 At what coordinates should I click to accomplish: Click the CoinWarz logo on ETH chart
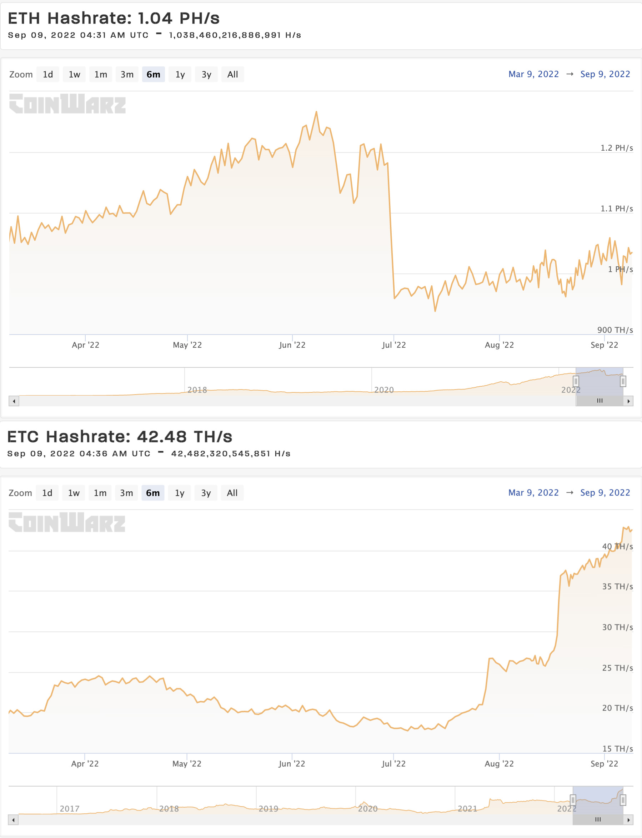(x=67, y=104)
